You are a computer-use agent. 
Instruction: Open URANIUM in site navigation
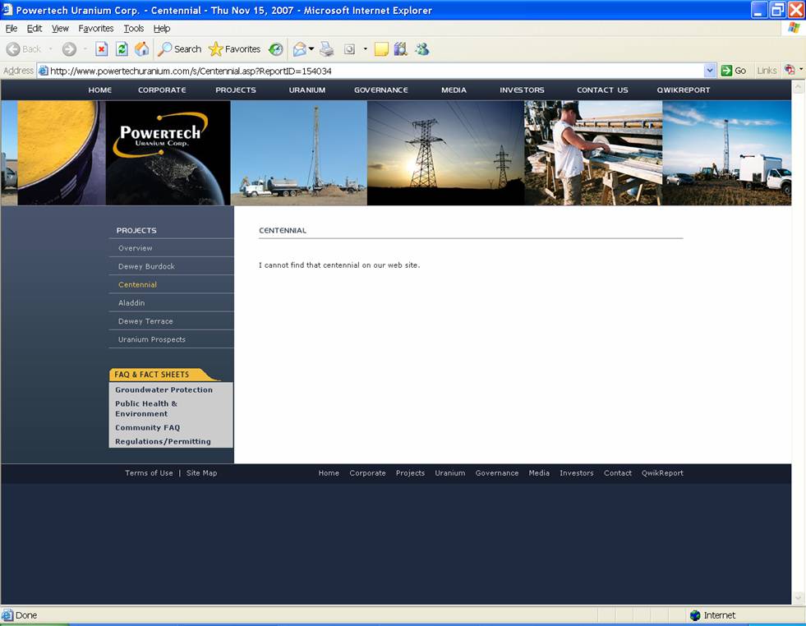[307, 90]
